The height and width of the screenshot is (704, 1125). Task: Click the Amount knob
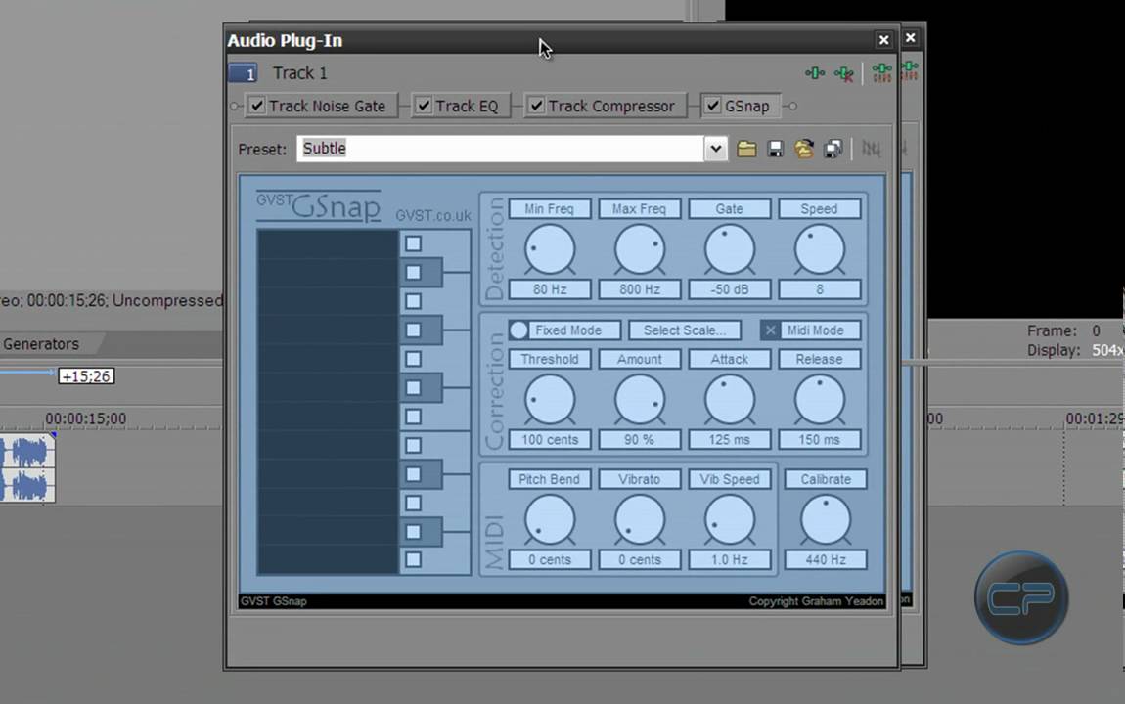point(639,399)
